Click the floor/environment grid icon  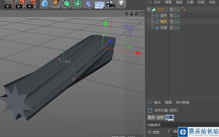[99, 4]
